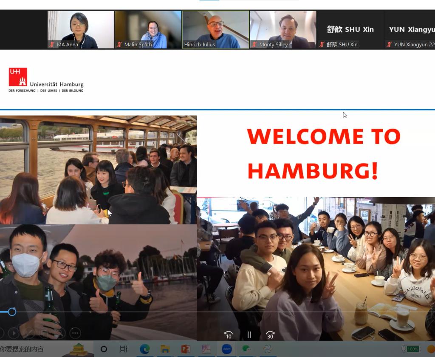Screen dimensions: 435x357
Task: Switch to Zoom app in taskbar
Action: [x=227, y=349]
